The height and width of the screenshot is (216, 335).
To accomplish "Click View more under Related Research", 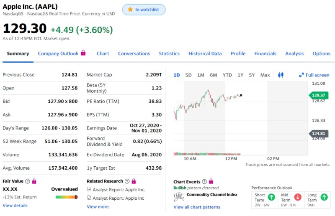I will (98, 207).
